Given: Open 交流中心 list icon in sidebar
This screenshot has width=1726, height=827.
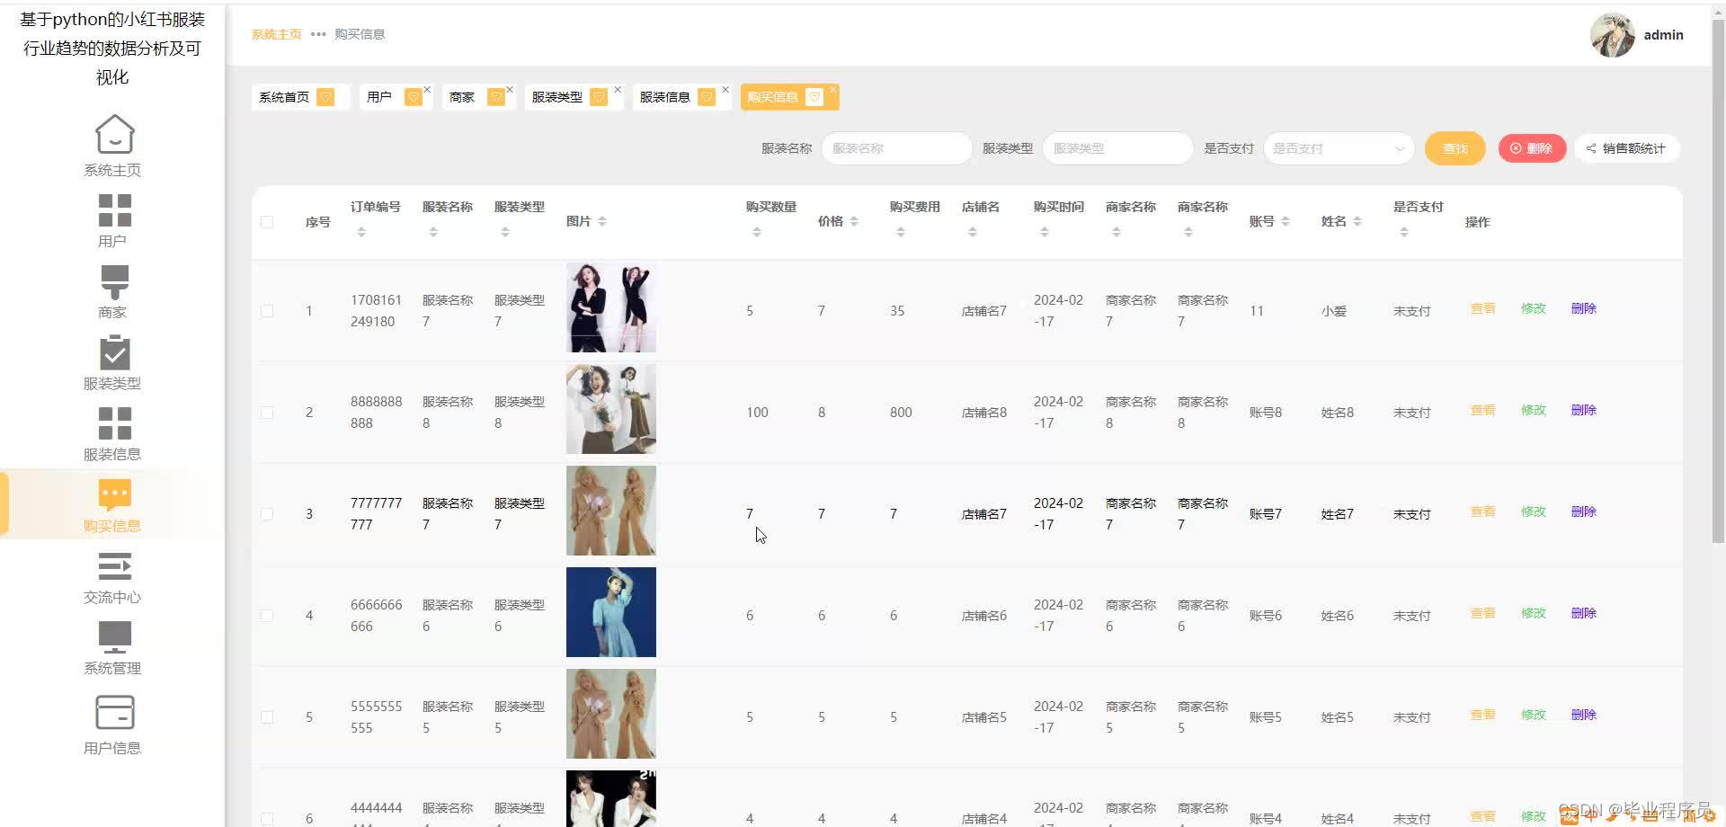Looking at the screenshot, I should coord(114,566).
